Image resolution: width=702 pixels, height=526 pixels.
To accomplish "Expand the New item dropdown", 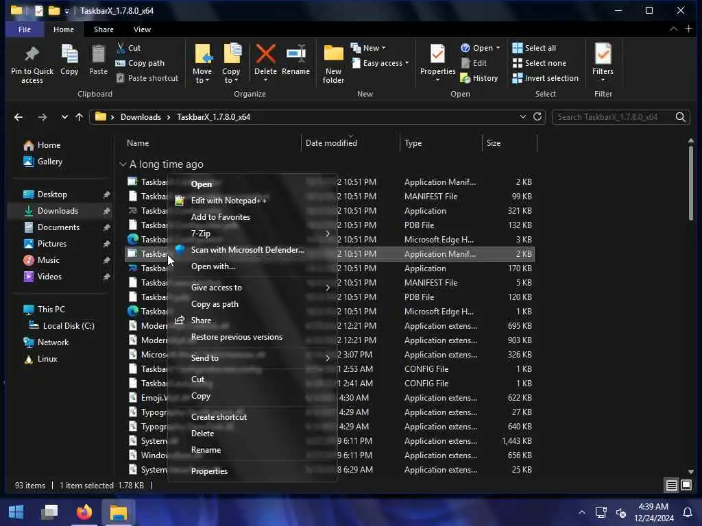I will (368, 48).
